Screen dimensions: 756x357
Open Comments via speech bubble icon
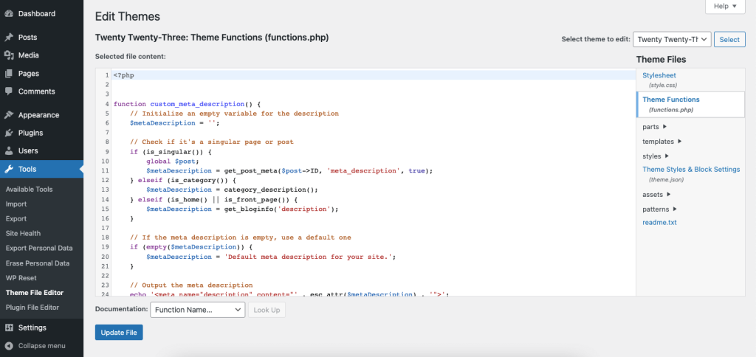9,91
